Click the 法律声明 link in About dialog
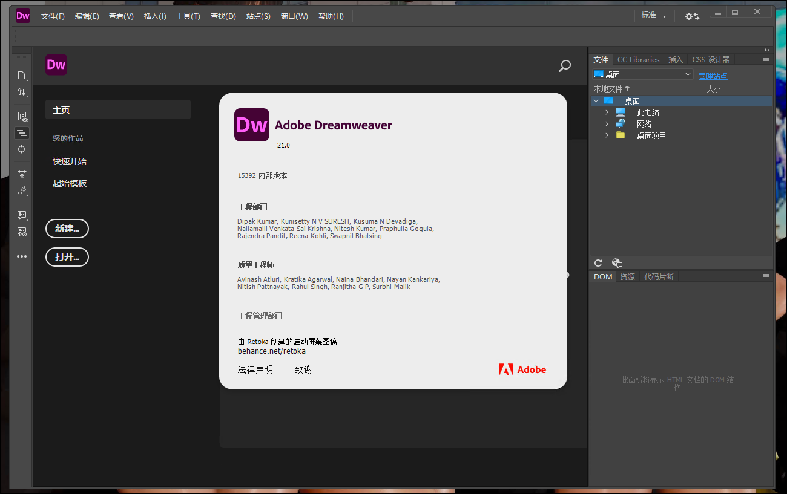The width and height of the screenshot is (787, 494). coord(255,370)
